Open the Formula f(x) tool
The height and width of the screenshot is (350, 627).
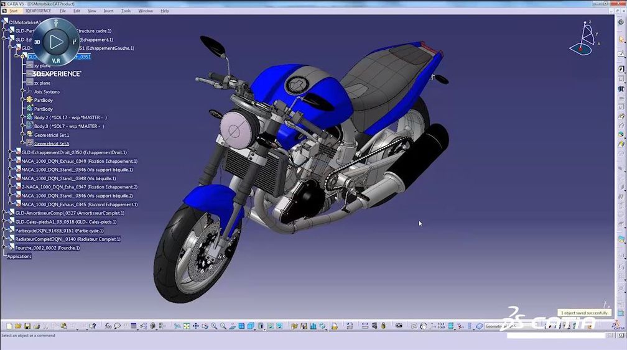pos(108,326)
